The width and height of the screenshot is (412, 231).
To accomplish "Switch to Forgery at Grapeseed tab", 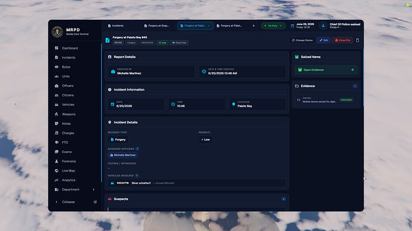I will [x=156, y=26].
